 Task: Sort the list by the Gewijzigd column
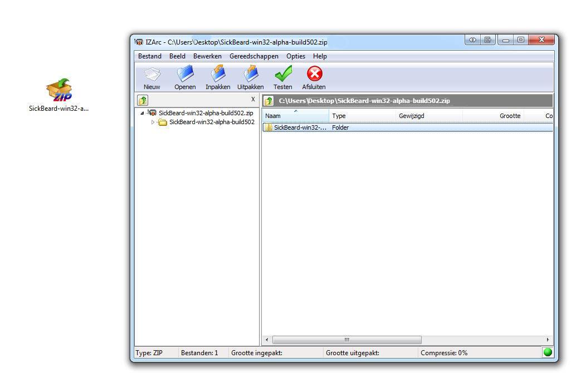click(430, 116)
